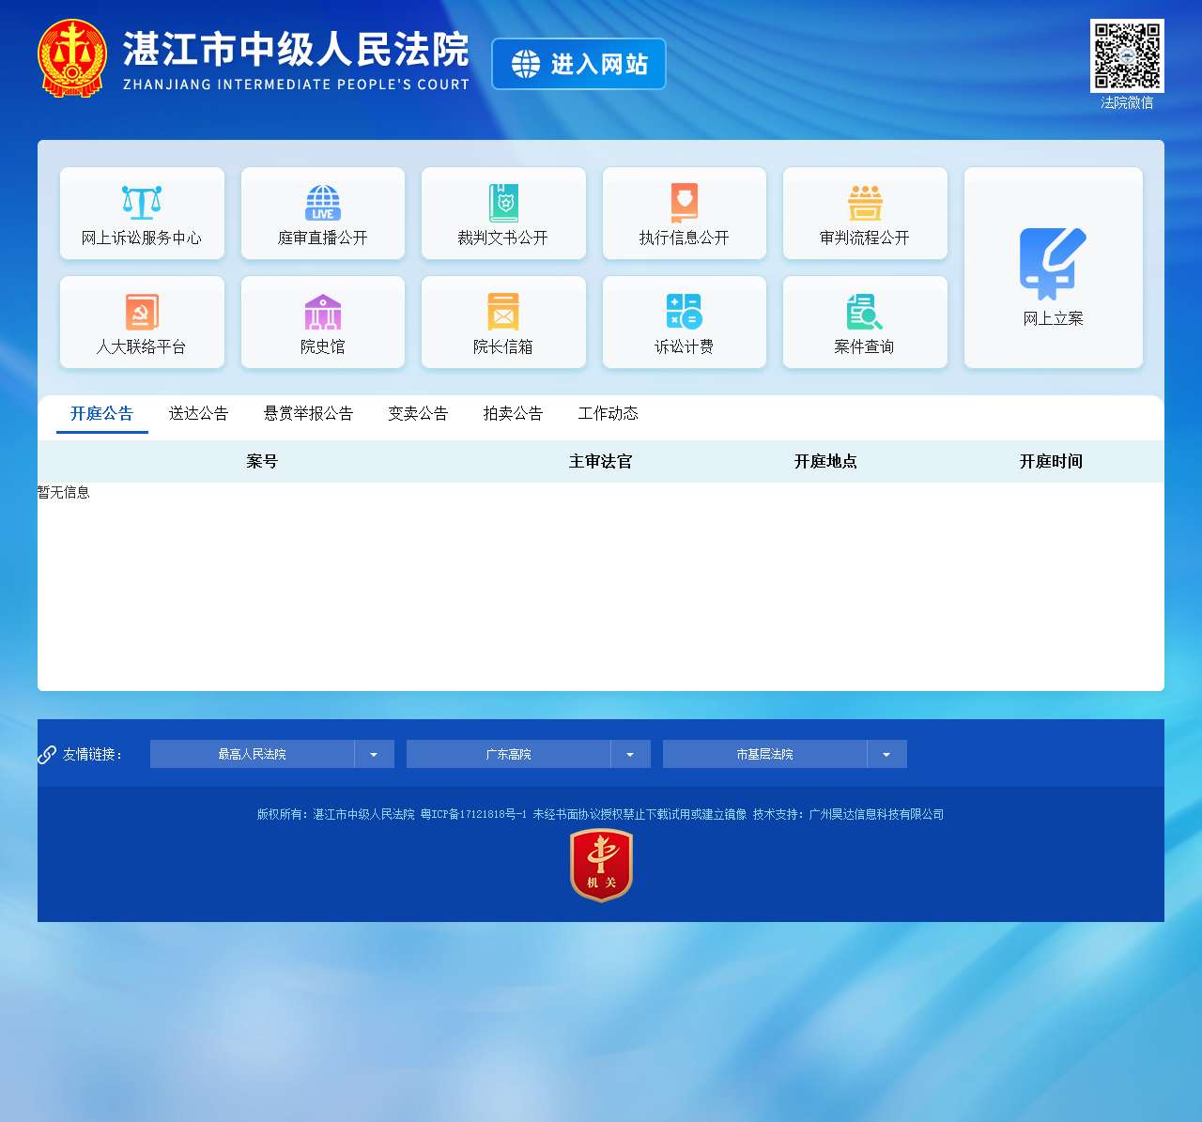Select the 拍卖公告 tab
The image size is (1202, 1122).
(x=513, y=414)
